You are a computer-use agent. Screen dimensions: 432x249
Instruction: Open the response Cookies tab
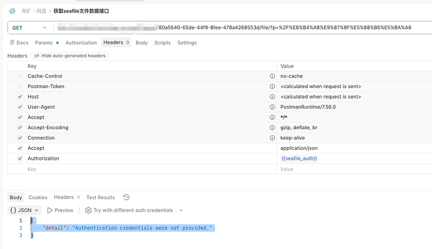click(x=38, y=197)
